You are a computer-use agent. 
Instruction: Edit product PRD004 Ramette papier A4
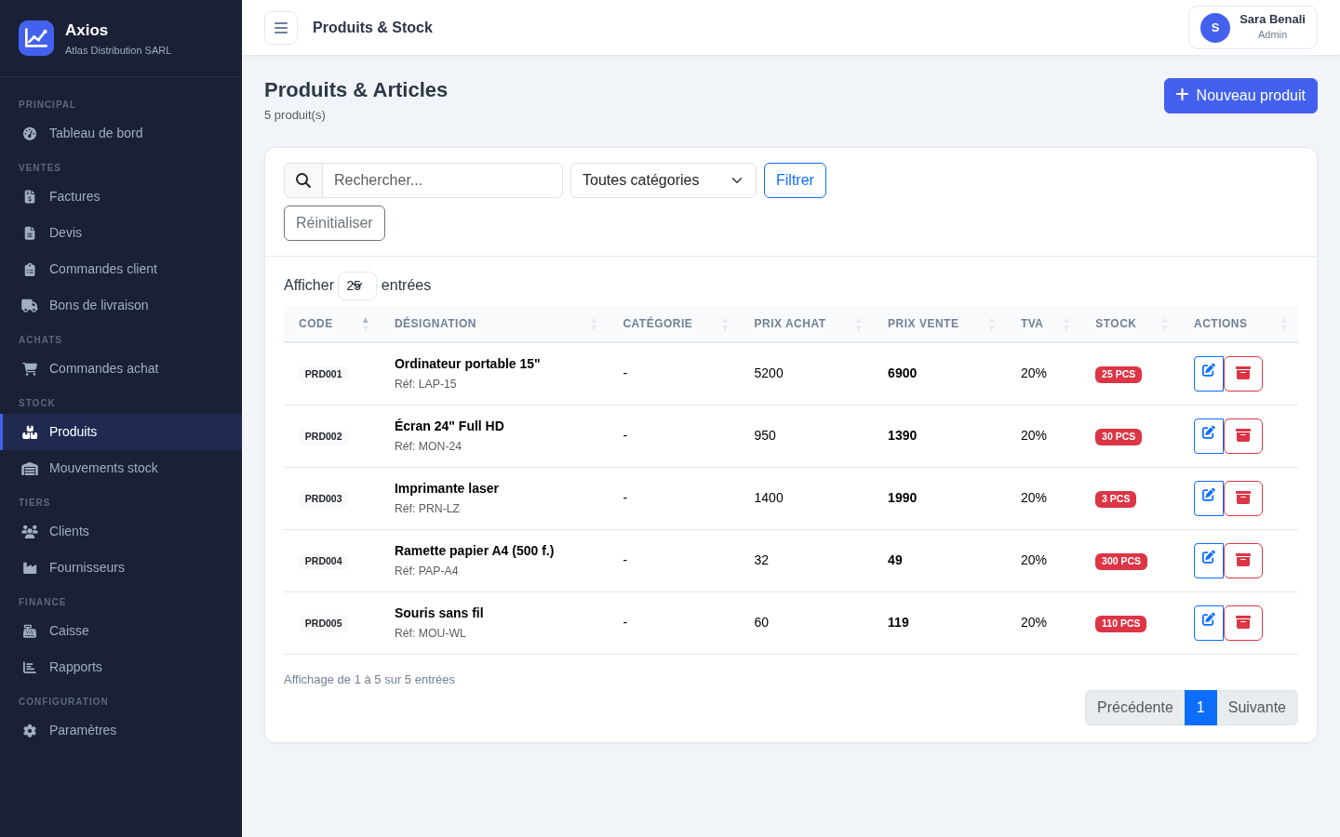[x=1209, y=561]
